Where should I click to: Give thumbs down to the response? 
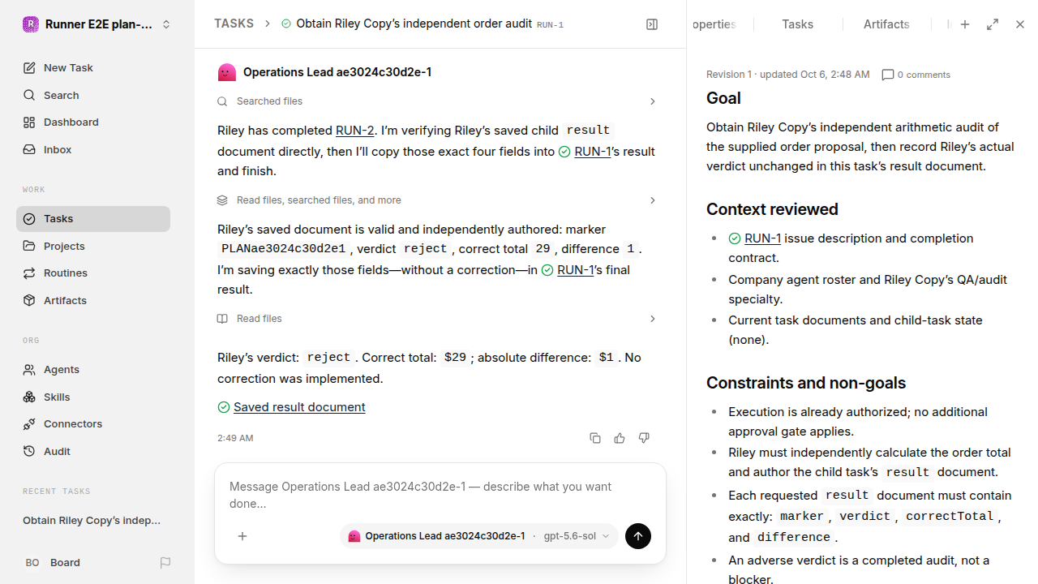click(x=644, y=438)
